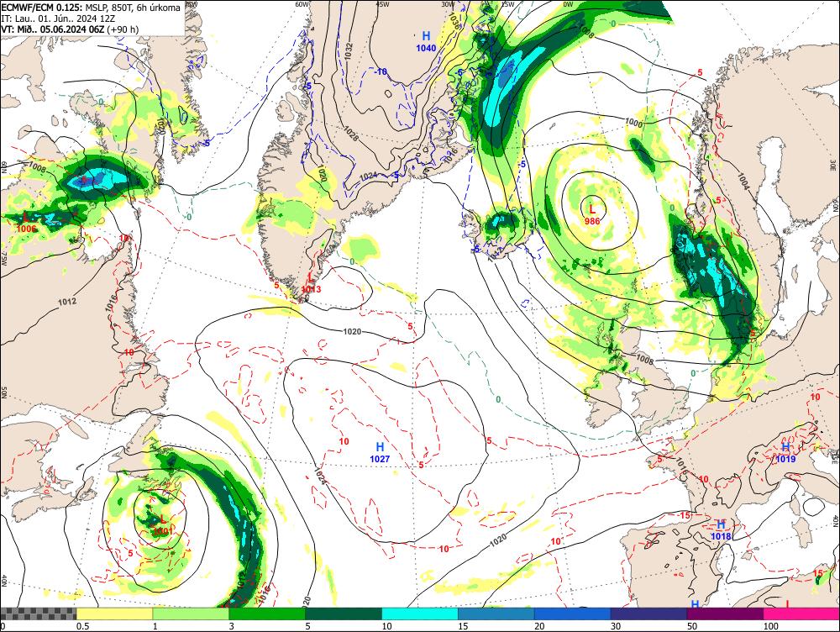
Task: Click the 20 legend scale label
Action: (539, 626)
